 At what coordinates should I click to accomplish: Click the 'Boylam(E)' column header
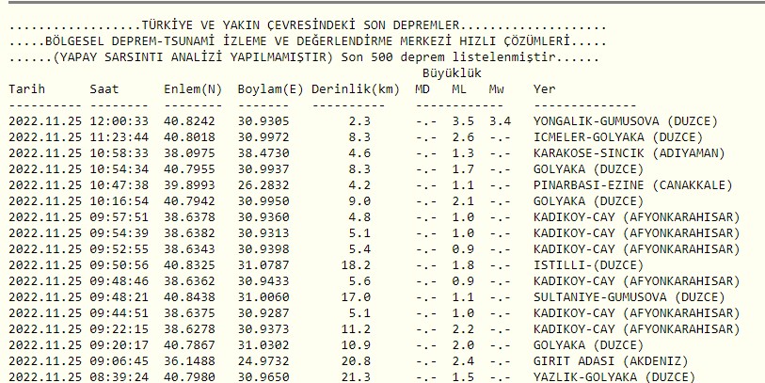point(268,88)
